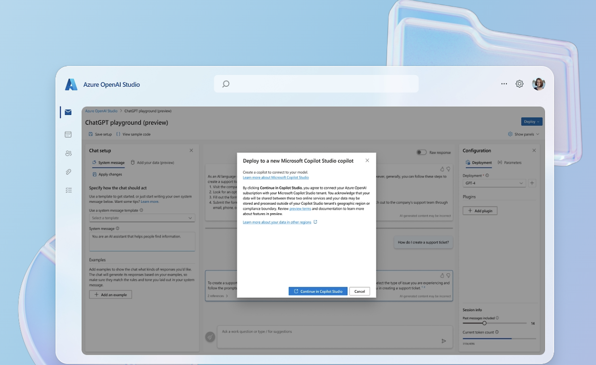
Task: Open the Deploy dropdown button
Action: tap(531, 122)
